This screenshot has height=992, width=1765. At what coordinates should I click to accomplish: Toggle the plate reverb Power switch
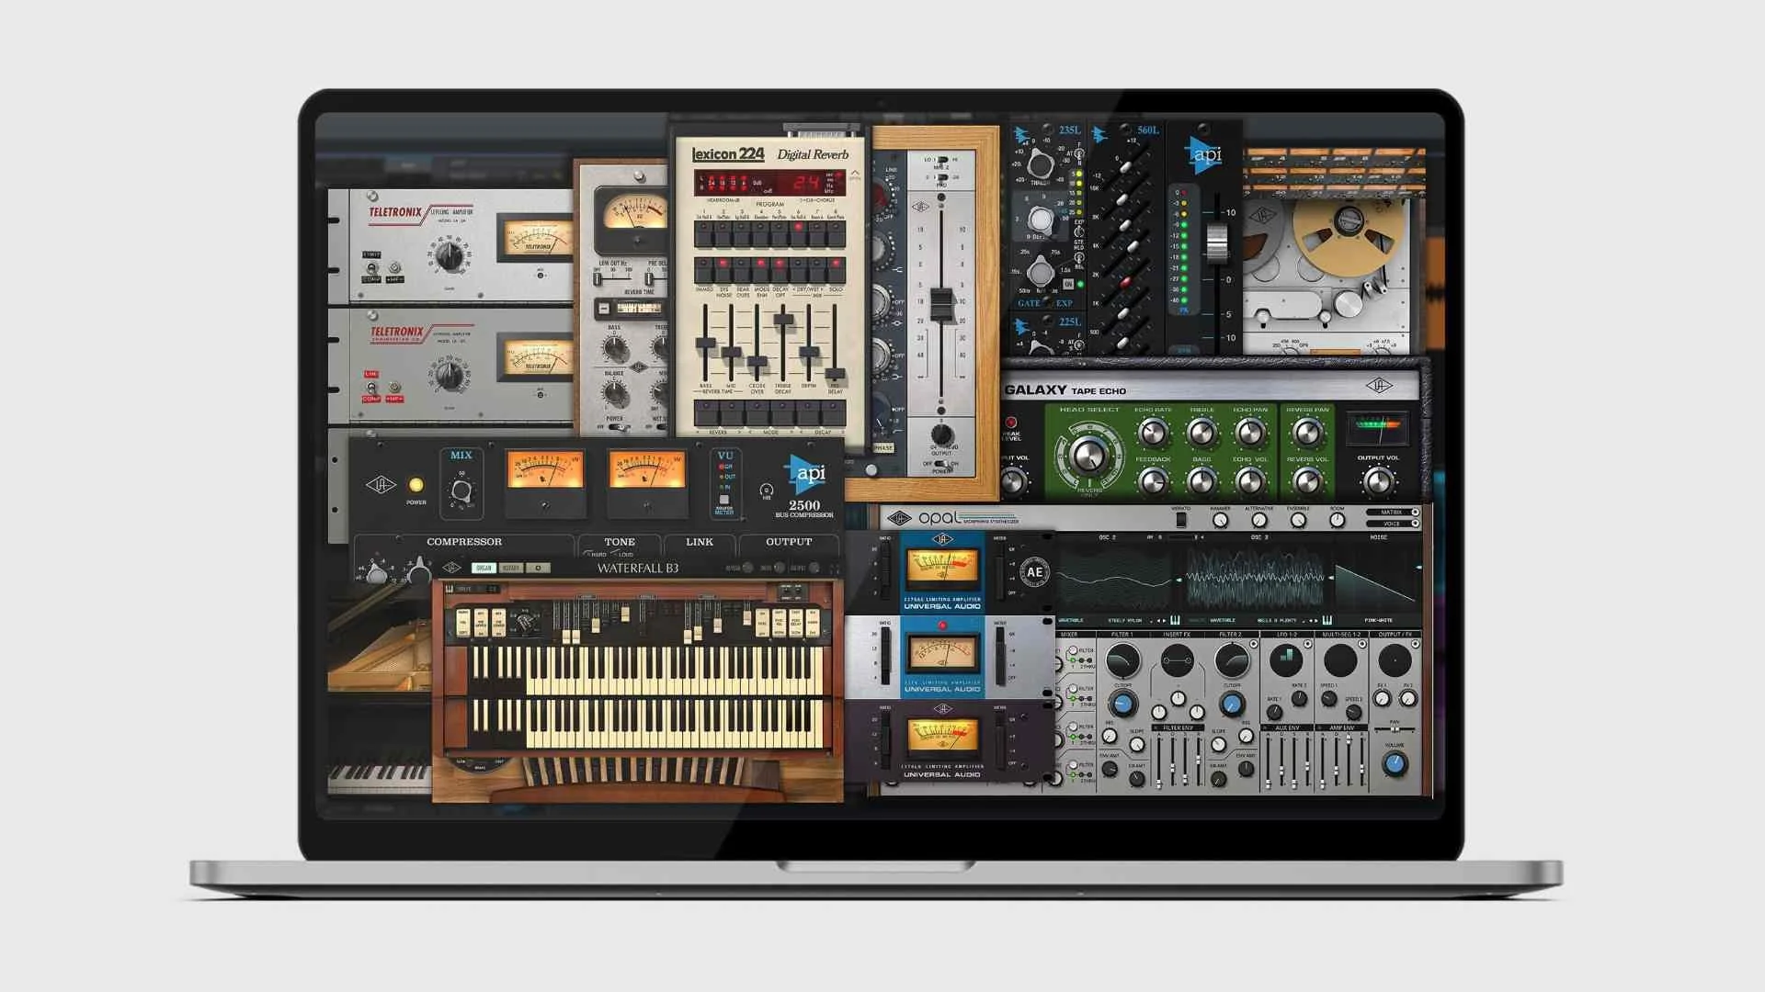click(x=617, y=427)
